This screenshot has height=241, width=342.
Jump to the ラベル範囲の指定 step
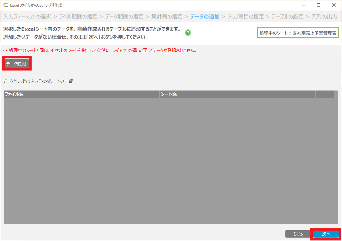pyautogui.click(x=78, y=17)
